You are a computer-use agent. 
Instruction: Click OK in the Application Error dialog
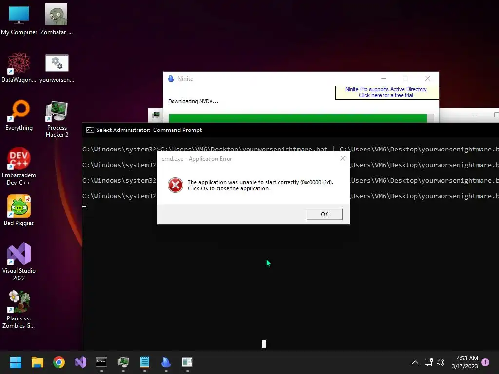point(324,214)
